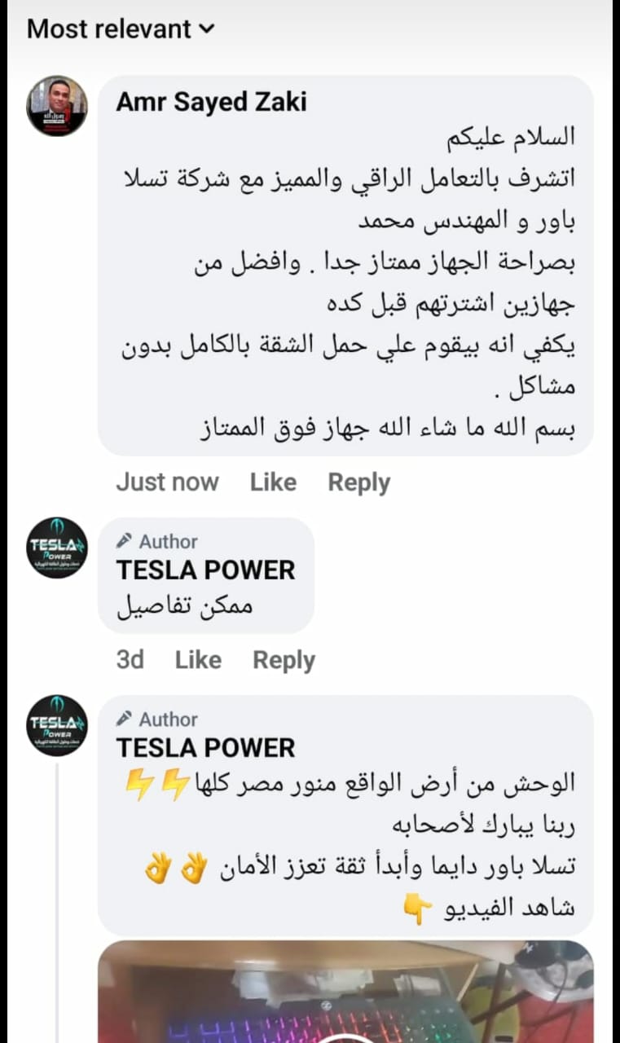Click Reply under the third comment

[x=283, y=659]
